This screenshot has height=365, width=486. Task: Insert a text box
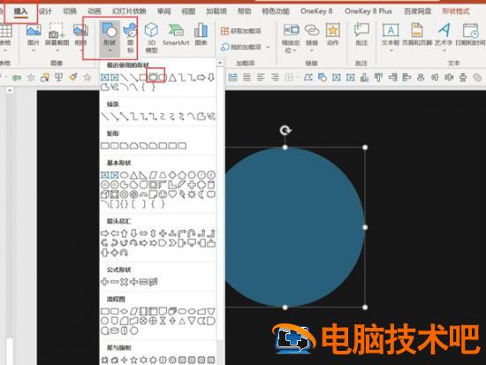click(391, 34)
